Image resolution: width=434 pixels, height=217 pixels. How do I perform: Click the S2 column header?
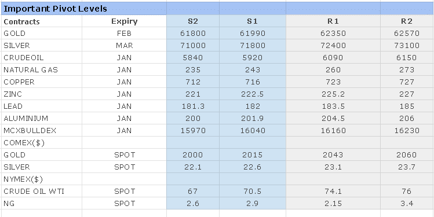coord(193,21)
